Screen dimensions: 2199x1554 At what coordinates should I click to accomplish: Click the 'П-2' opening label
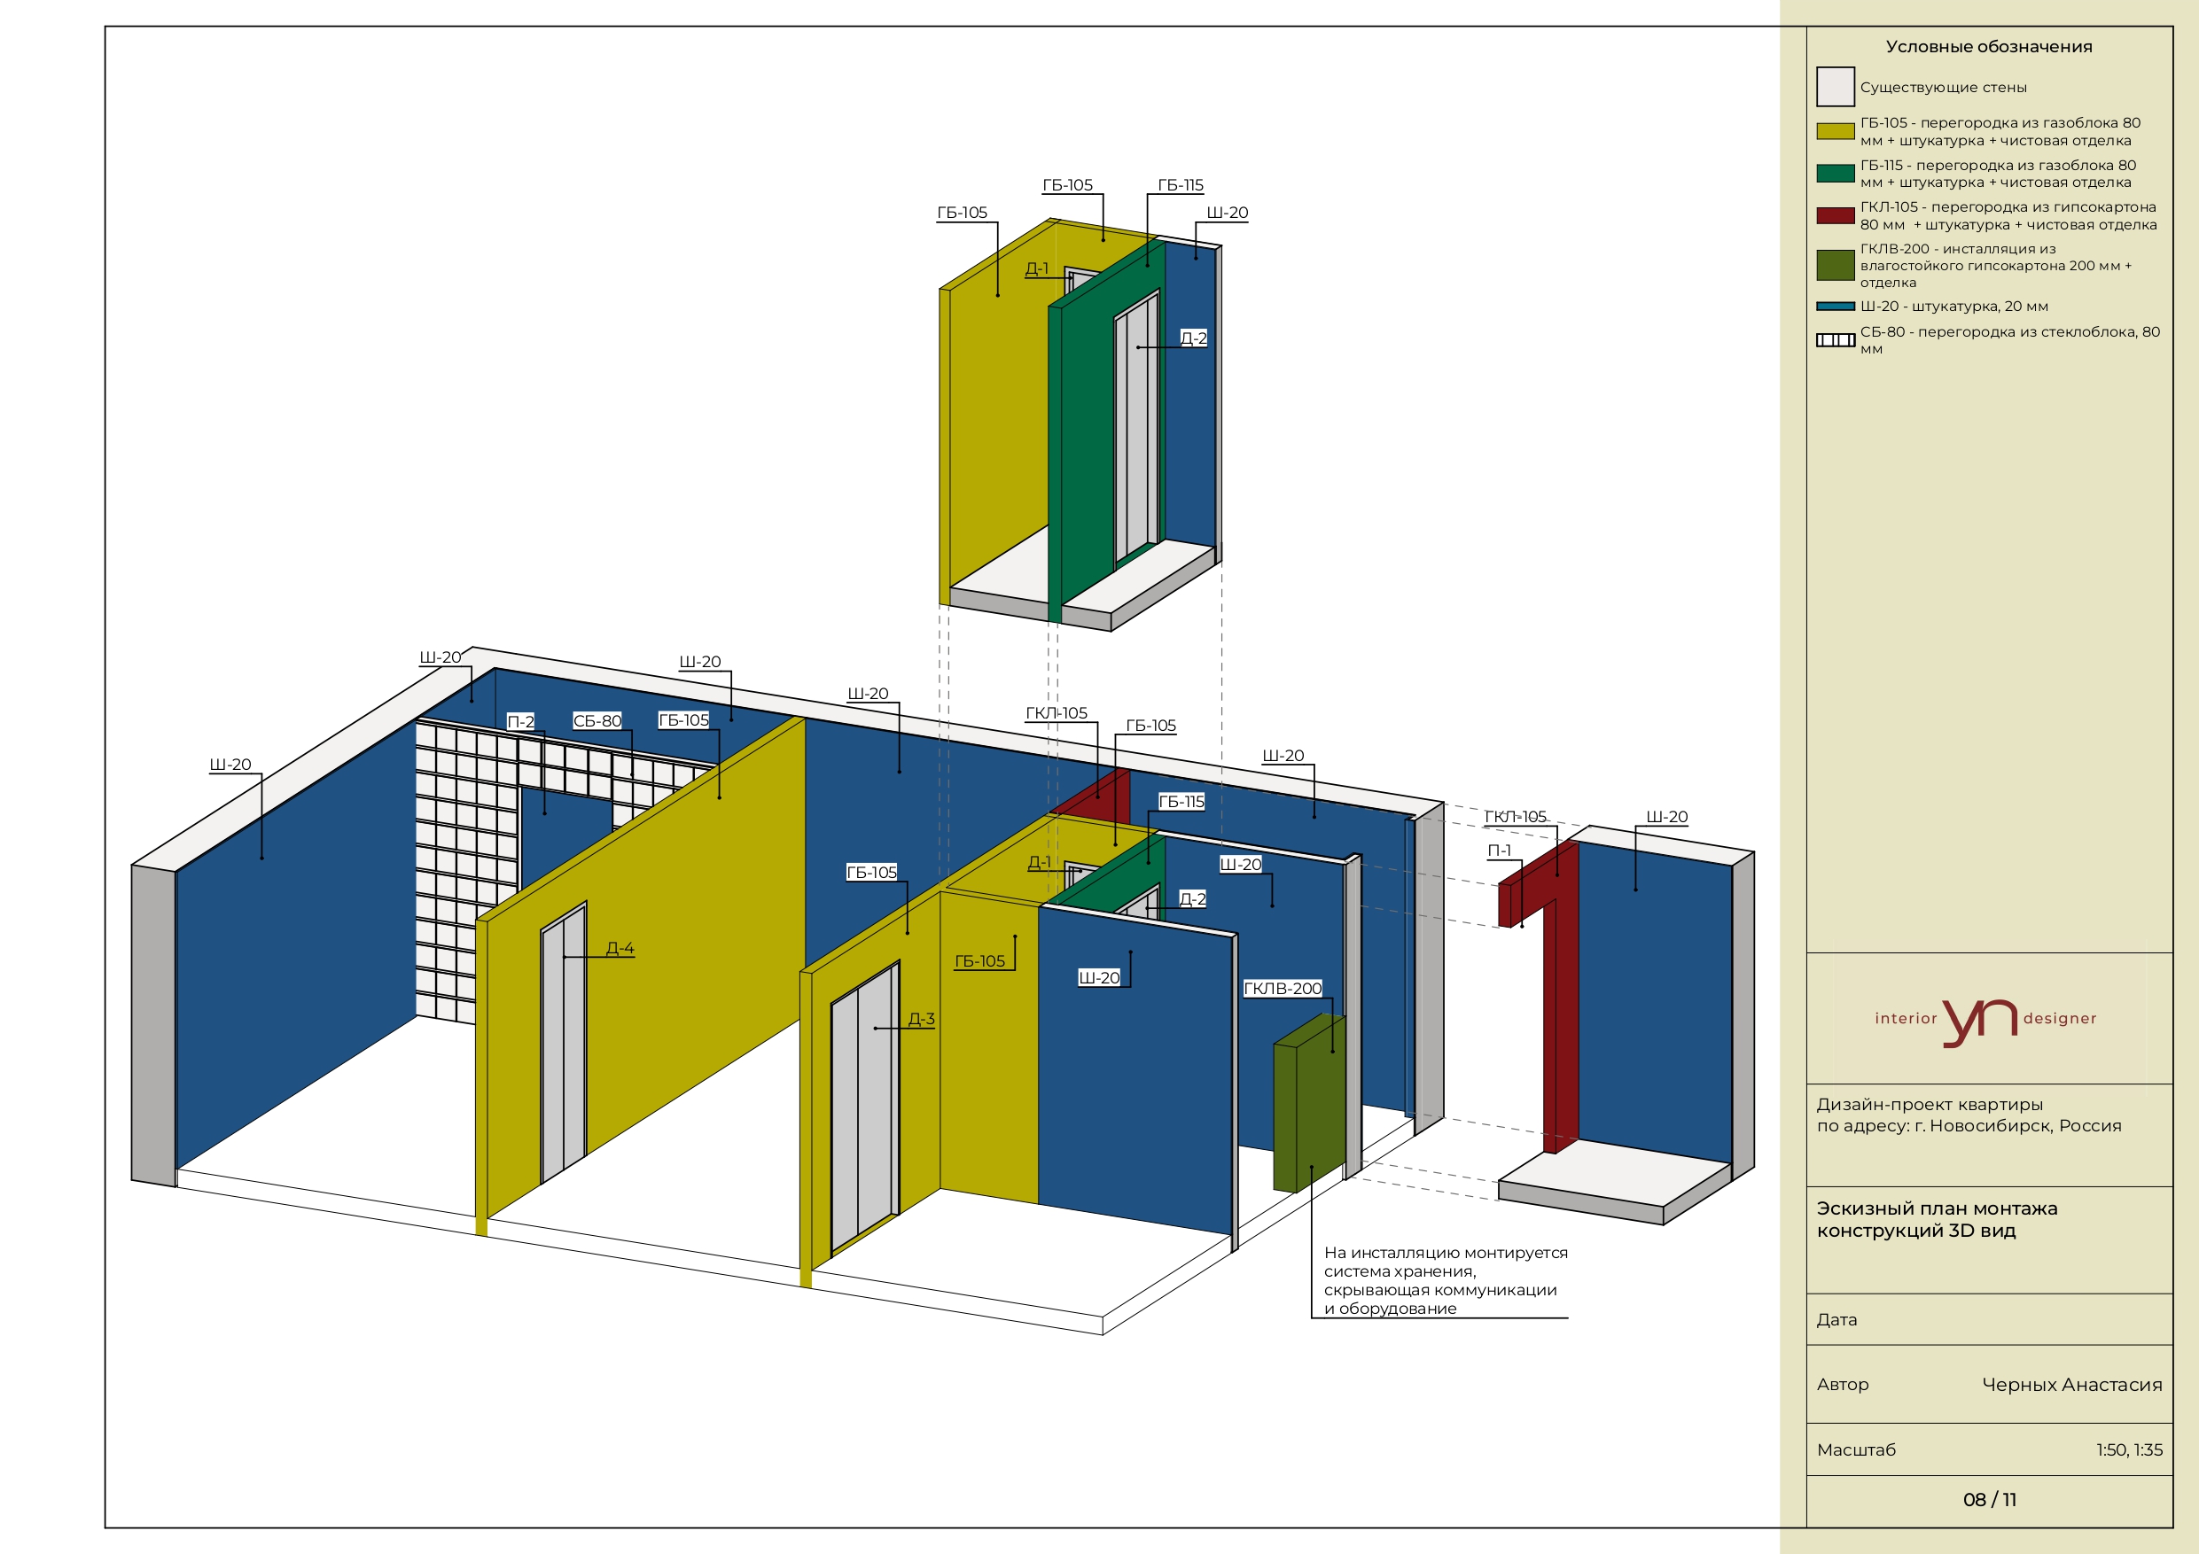pos(520,722)
